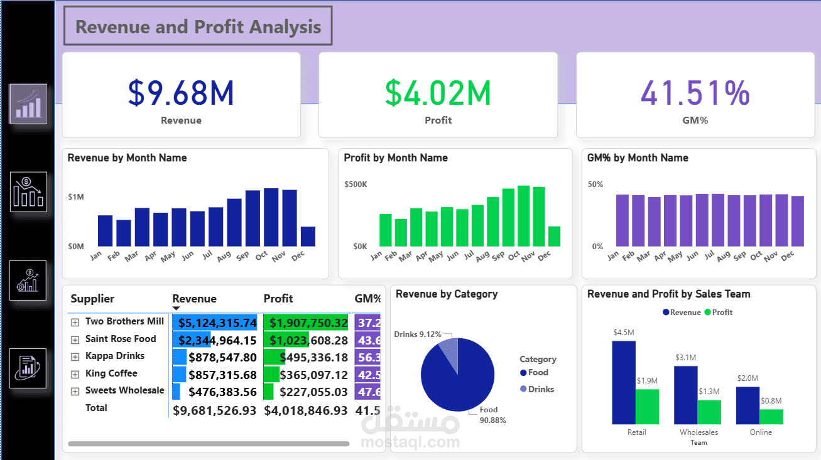Expand the Kappa Drinks supplier details
Viewport: 821px width, 460px height.
[x=75, y=356]
